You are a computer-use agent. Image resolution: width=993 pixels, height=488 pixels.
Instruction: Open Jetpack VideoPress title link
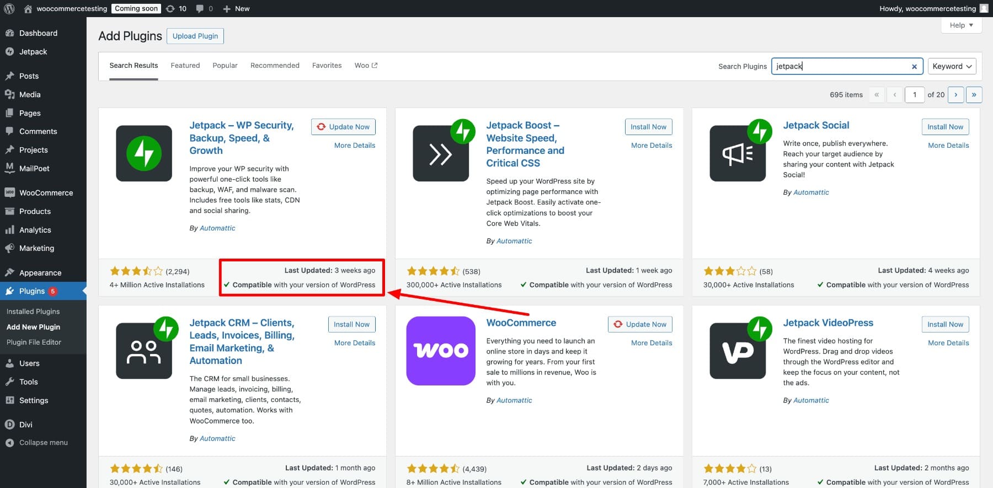coord(828,323)
